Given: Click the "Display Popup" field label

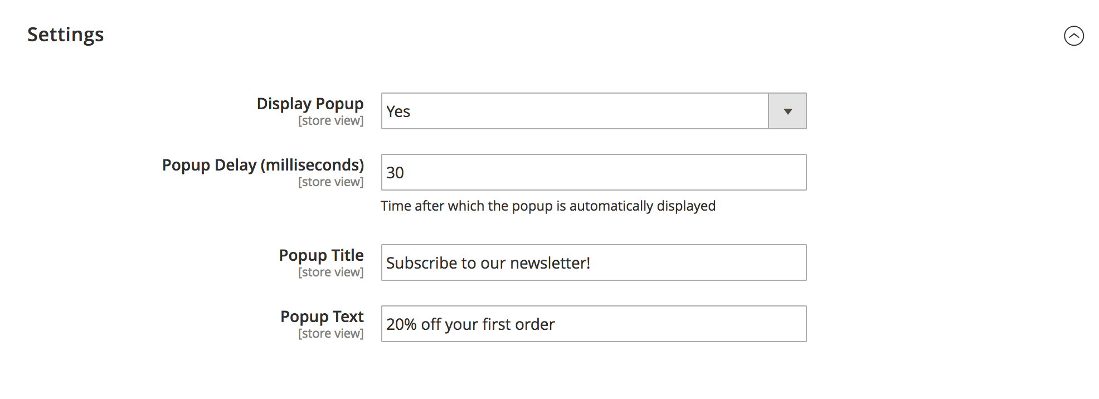Looking at the screenshot, I should [x=310, y=104].
